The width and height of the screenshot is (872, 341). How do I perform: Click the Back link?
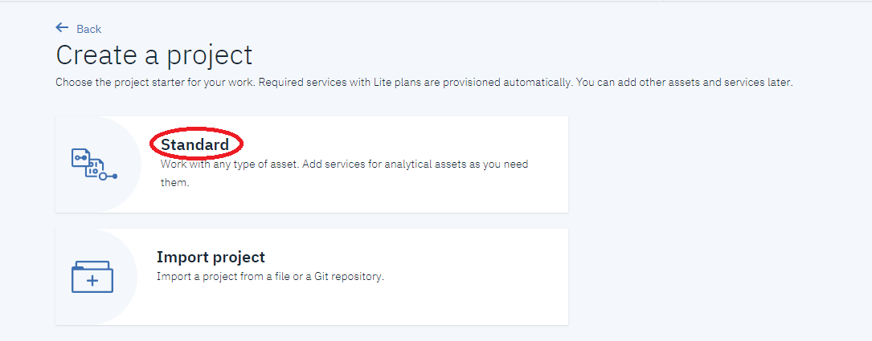88,29
